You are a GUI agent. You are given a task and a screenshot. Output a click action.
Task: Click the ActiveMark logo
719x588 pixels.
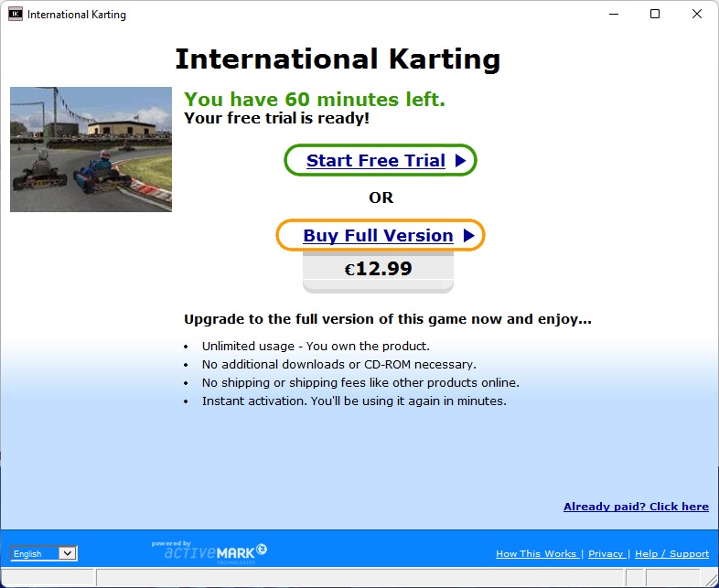pos(209,552)
